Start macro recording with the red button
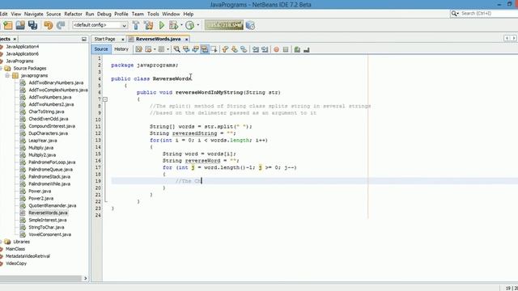Image resolution: width=518 pixels, height=291 pixels. [x=276, y=49]
